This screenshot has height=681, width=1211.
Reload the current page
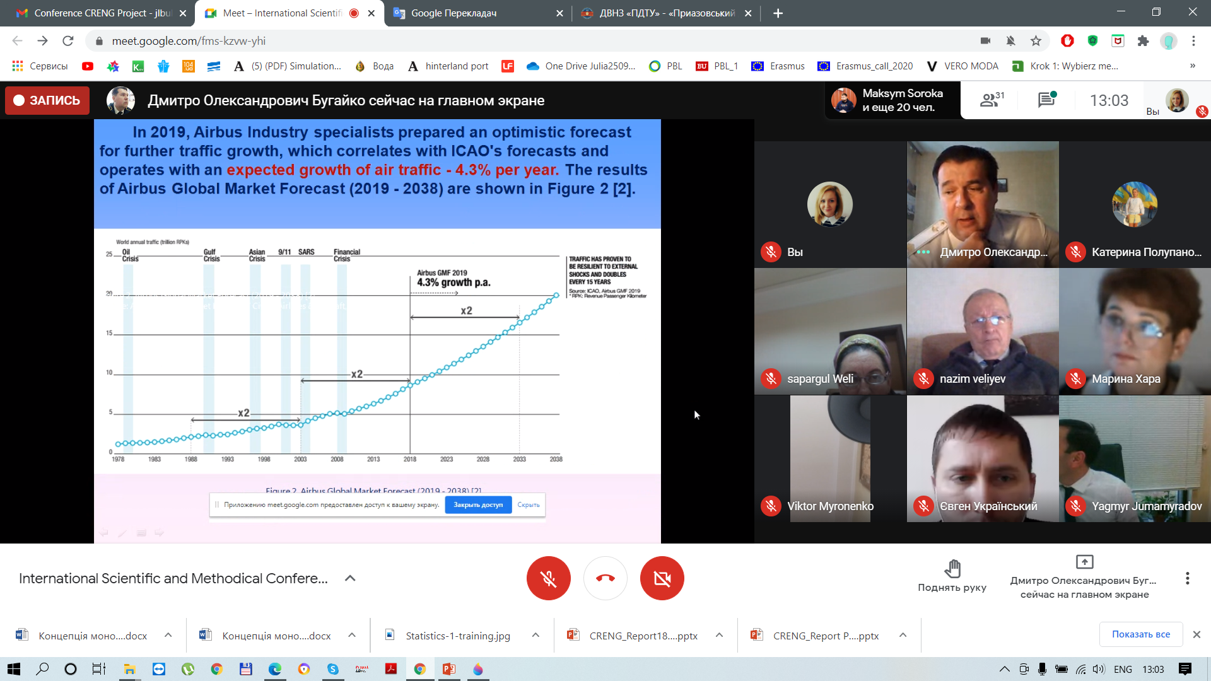tap(68, 41)
